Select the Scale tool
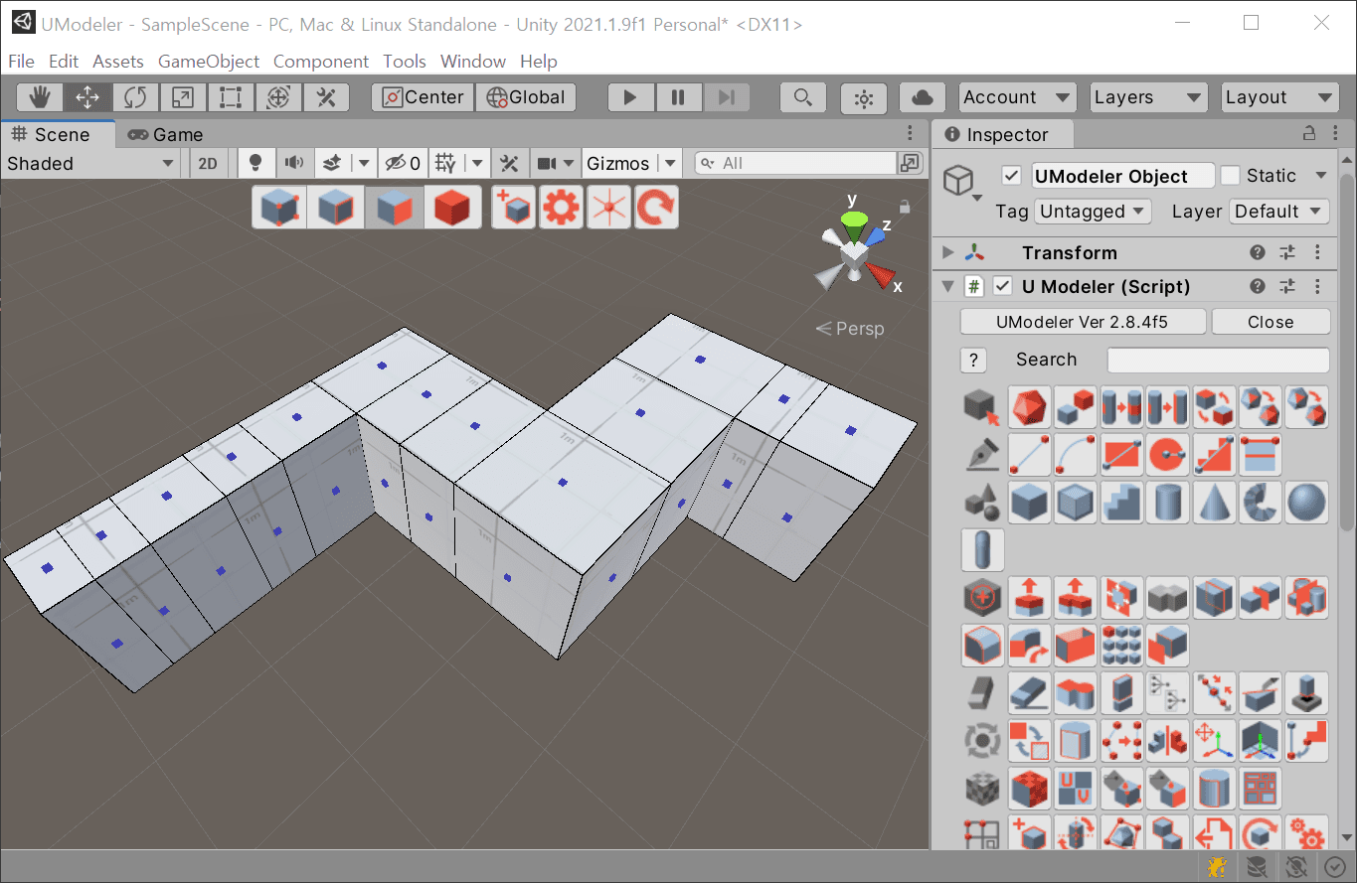Viewport: 1357px width, 883px height. click(183, 97)
